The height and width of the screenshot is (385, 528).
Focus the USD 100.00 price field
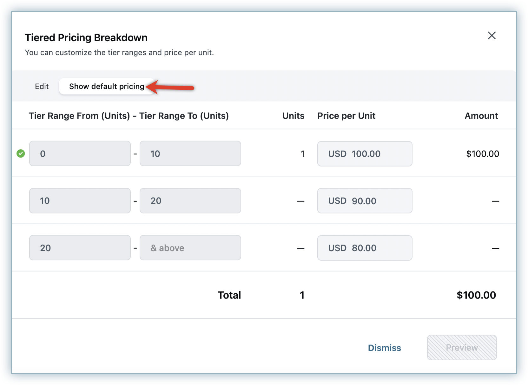click(x=365, y=154)
